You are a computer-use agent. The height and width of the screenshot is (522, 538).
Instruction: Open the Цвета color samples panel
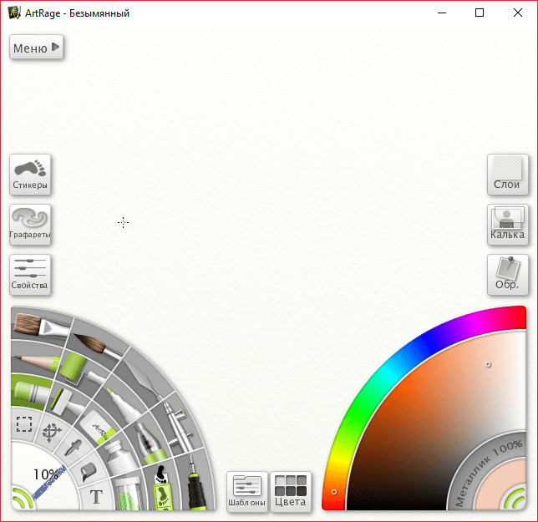[x=291, y=492]
